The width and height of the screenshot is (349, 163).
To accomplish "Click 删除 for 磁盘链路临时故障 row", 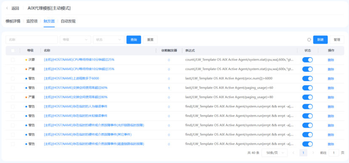I will pyautogui.click(x=331, y=144).
